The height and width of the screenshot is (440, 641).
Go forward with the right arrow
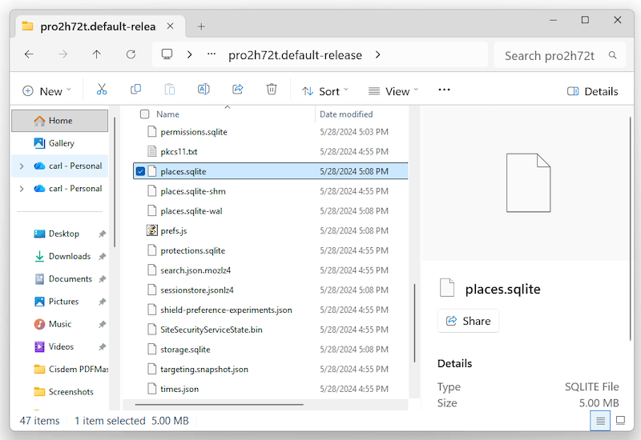[62, 54]
